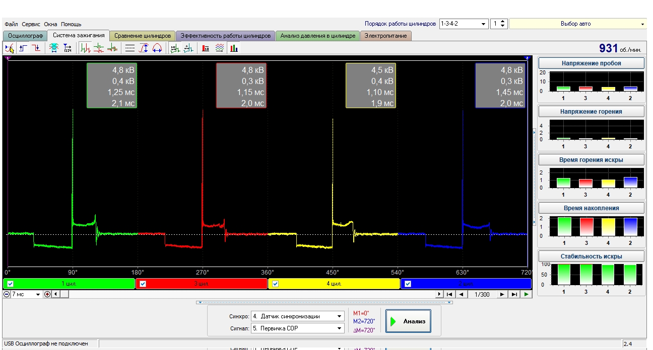Click the horizontal dashed lines toolbar icon
Image resolution: width=653 pixels, height=350 pixels.
[130, 48]
